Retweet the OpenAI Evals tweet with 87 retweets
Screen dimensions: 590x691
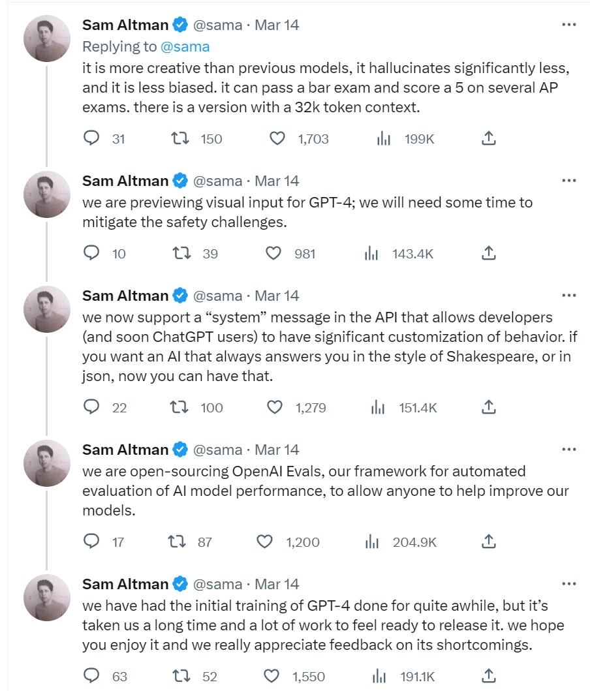177,542
